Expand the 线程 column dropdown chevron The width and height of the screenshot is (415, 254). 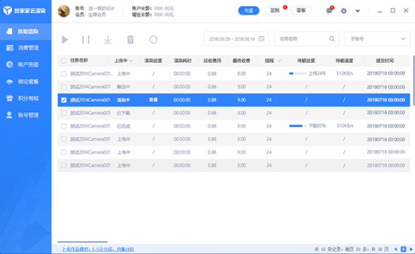(x=279, y=61)
